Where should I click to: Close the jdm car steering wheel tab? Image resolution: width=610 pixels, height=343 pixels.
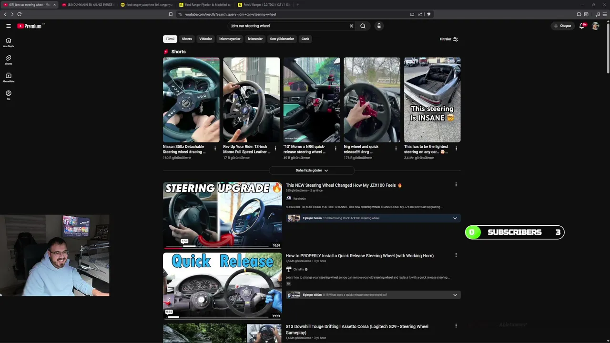pos(54,5)
